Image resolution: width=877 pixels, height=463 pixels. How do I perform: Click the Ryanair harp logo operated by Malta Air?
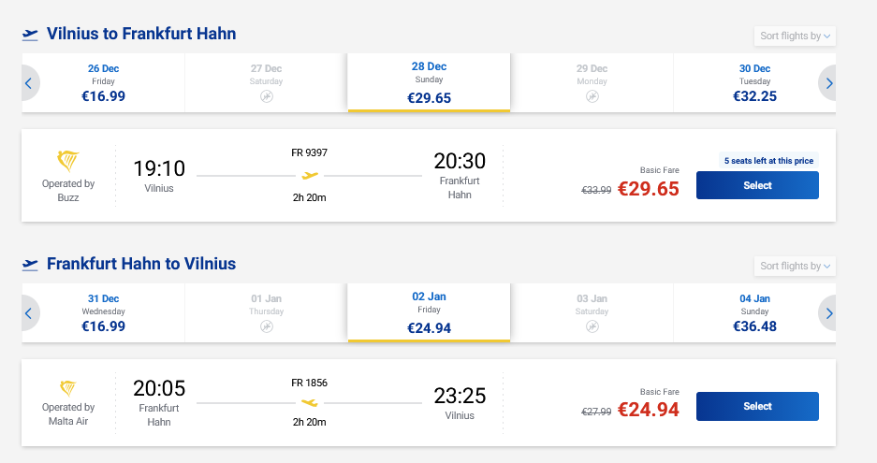[68, 388]
